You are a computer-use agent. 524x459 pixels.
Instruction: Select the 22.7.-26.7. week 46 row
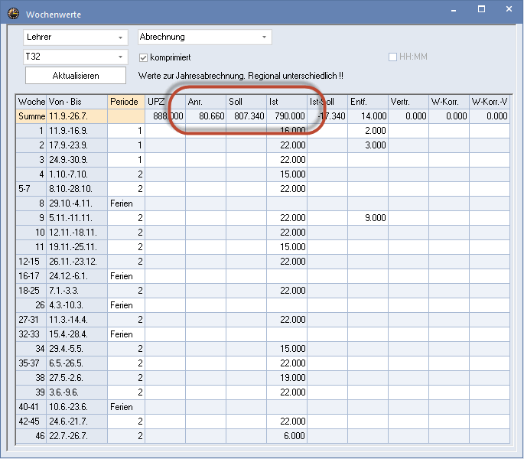(262, 436)
